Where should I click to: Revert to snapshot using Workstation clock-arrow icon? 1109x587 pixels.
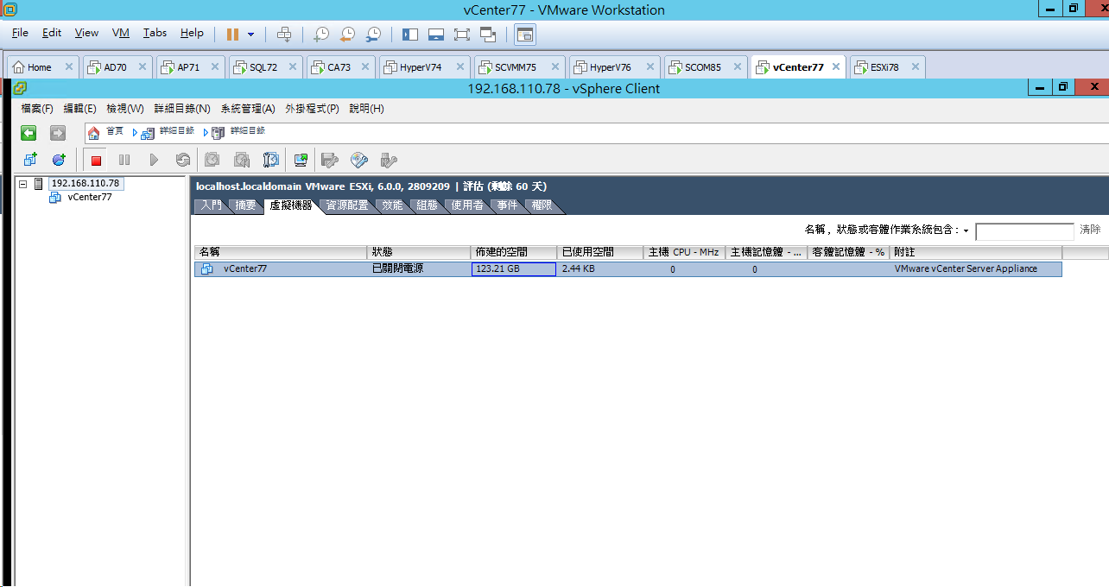click(347, 34)
